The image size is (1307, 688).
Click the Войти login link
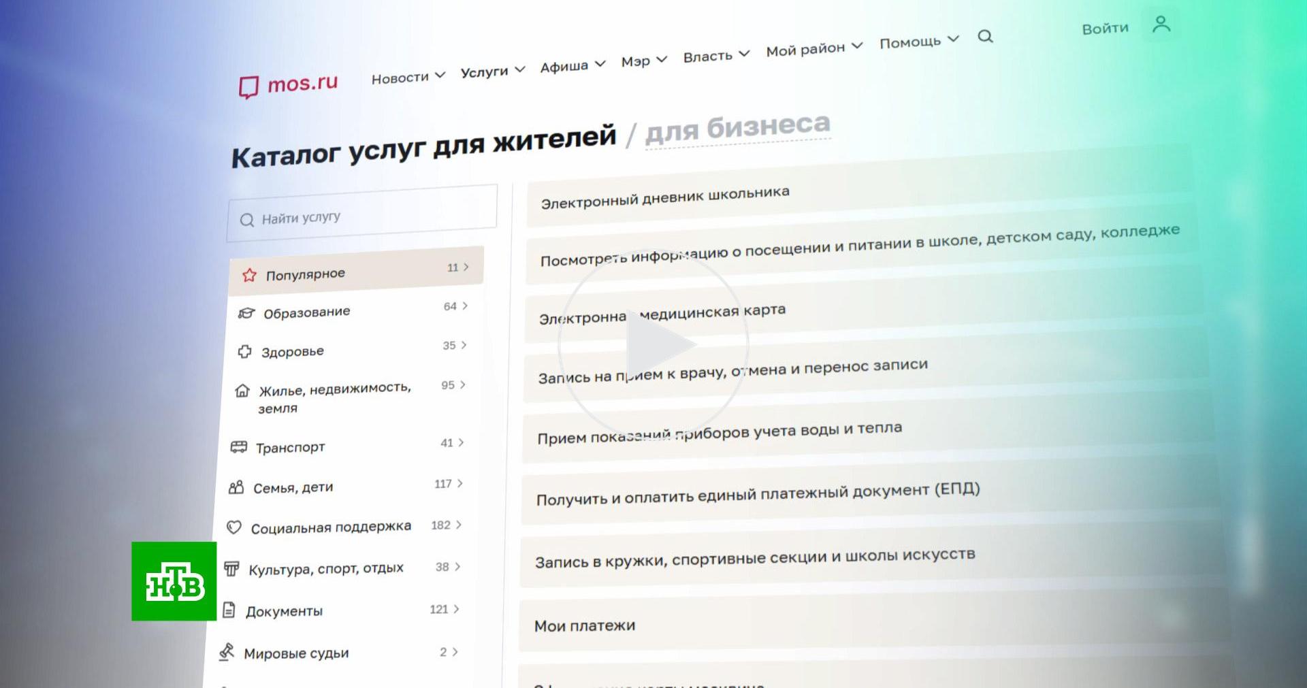[x=1105, y=29]
